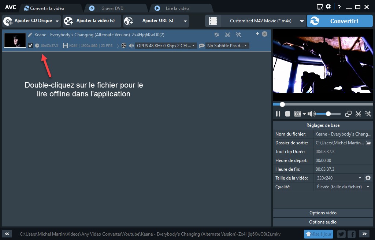The height and width of the screenshot is (240, 375).
Task: Switch to the Lire la vidéo tab
Action: coord(177,8)
